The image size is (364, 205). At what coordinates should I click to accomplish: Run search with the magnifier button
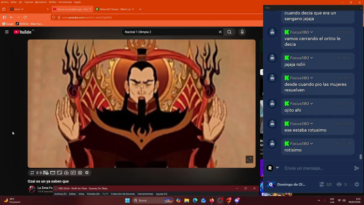229,32
